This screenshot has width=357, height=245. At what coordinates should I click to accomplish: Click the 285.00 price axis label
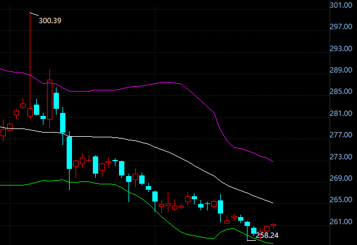point(341,92)
